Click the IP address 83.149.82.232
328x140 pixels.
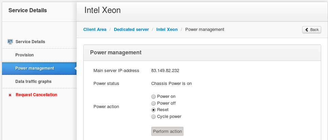point(165,71)
